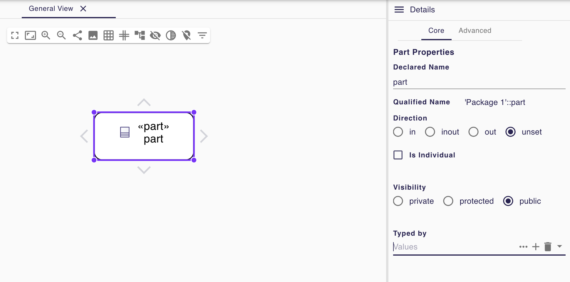570x282 pixels.
Task: Export the diagram as an image
Action: point(93,35)
